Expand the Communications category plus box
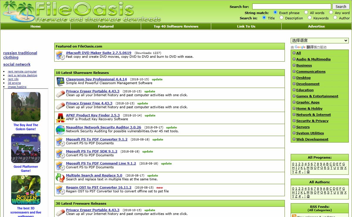The image size is (352, 217). point(294,72)
